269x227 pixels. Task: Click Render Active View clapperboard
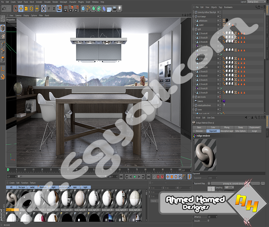(x=66, y=9)
